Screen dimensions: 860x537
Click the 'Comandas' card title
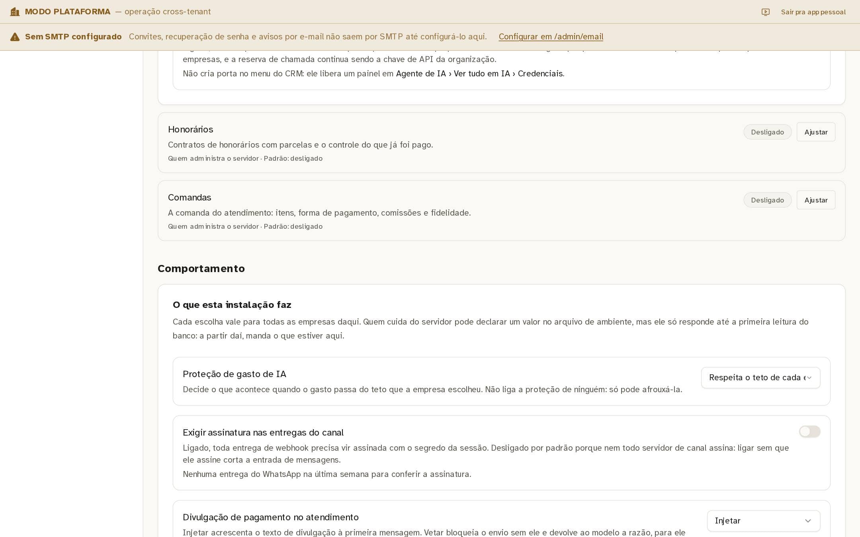190,197
